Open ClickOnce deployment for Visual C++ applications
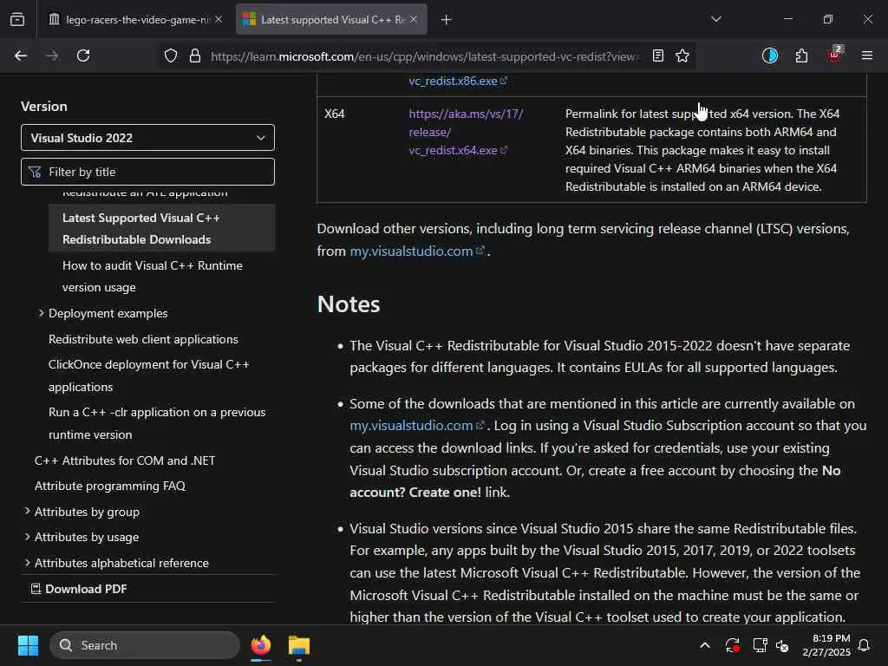 tap(149, 375)
